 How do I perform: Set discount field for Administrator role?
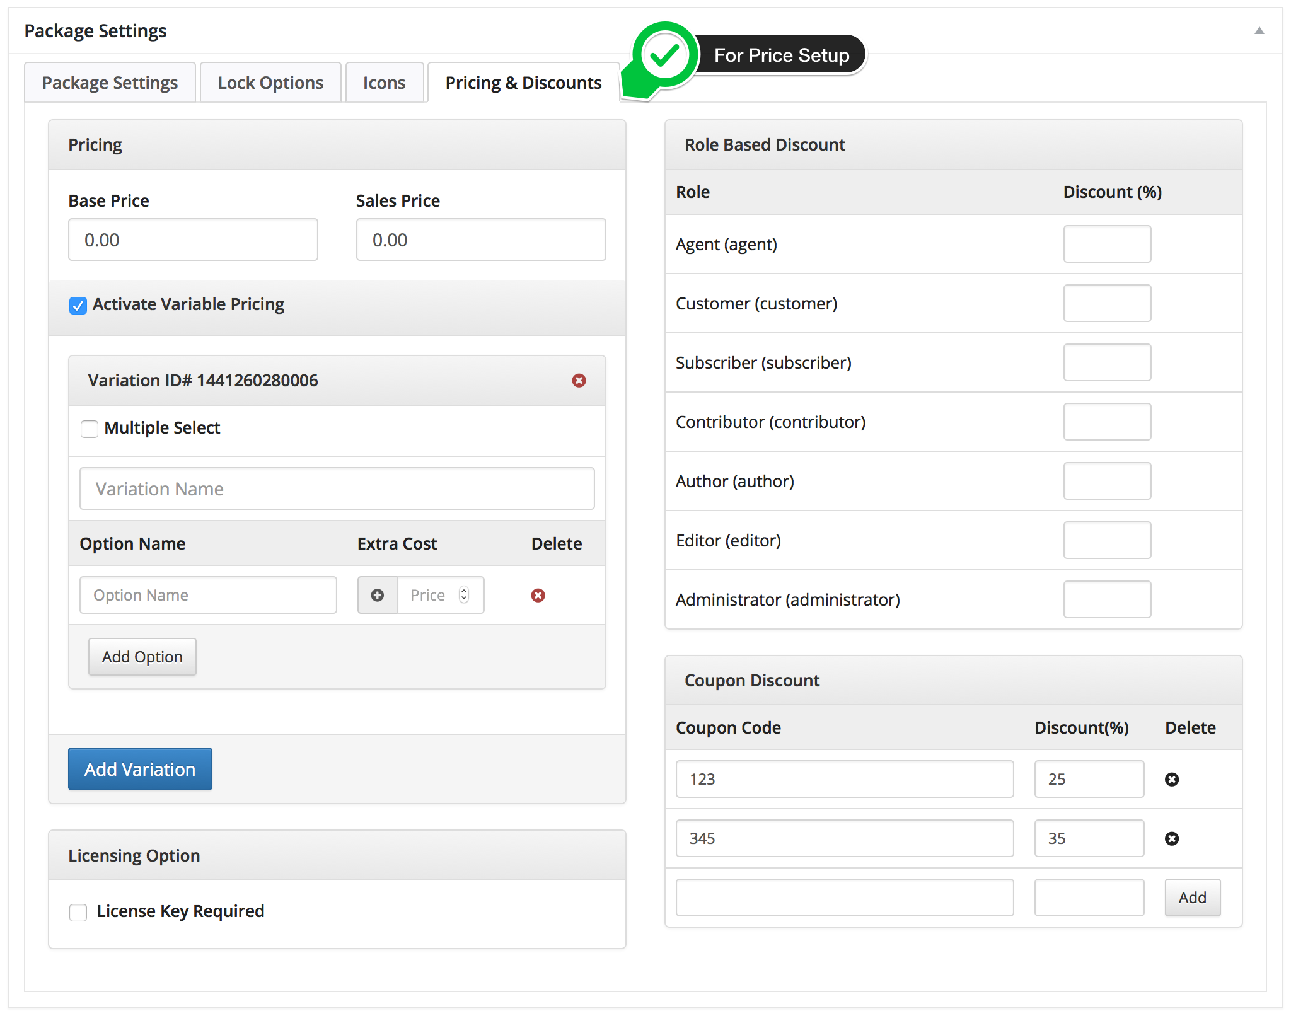point(1107,599)
